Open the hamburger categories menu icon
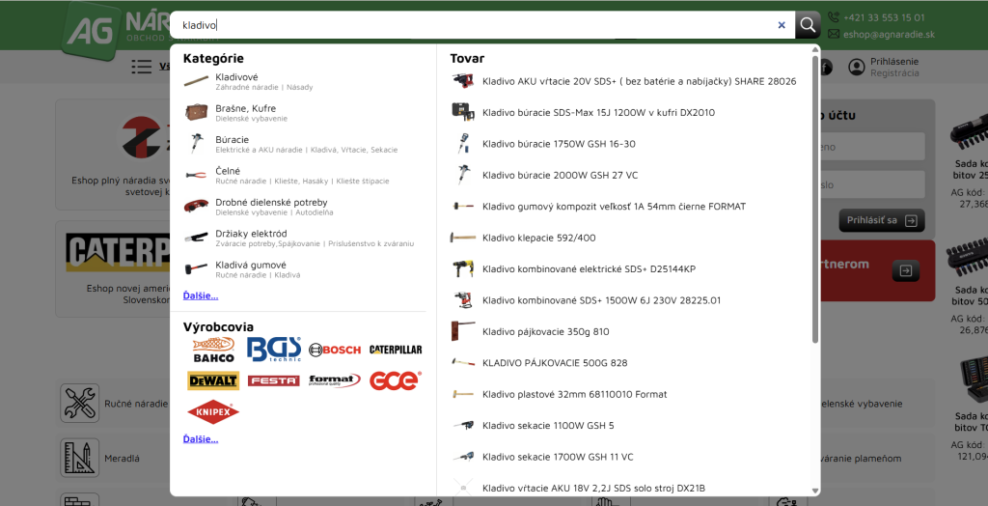The image size is (988, 506). (x=141, y=67)
